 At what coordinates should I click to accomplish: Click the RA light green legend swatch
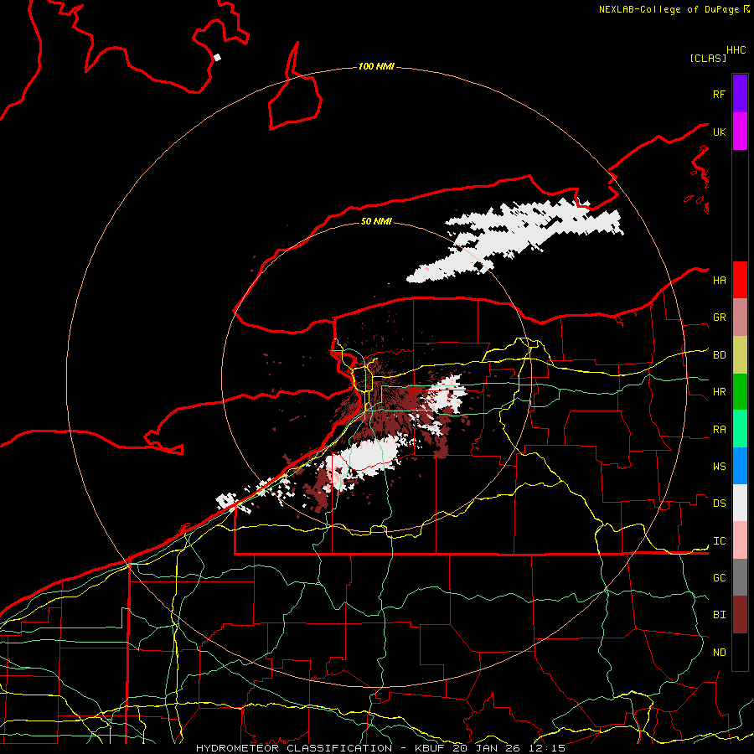[x=740, y=429]
